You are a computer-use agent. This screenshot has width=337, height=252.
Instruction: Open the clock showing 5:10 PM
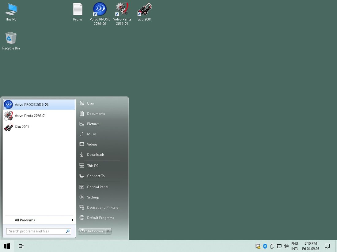click(x=311, y=246)
